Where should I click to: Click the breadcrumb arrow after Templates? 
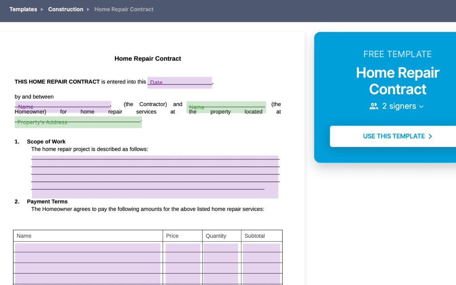tap(41, 9)
